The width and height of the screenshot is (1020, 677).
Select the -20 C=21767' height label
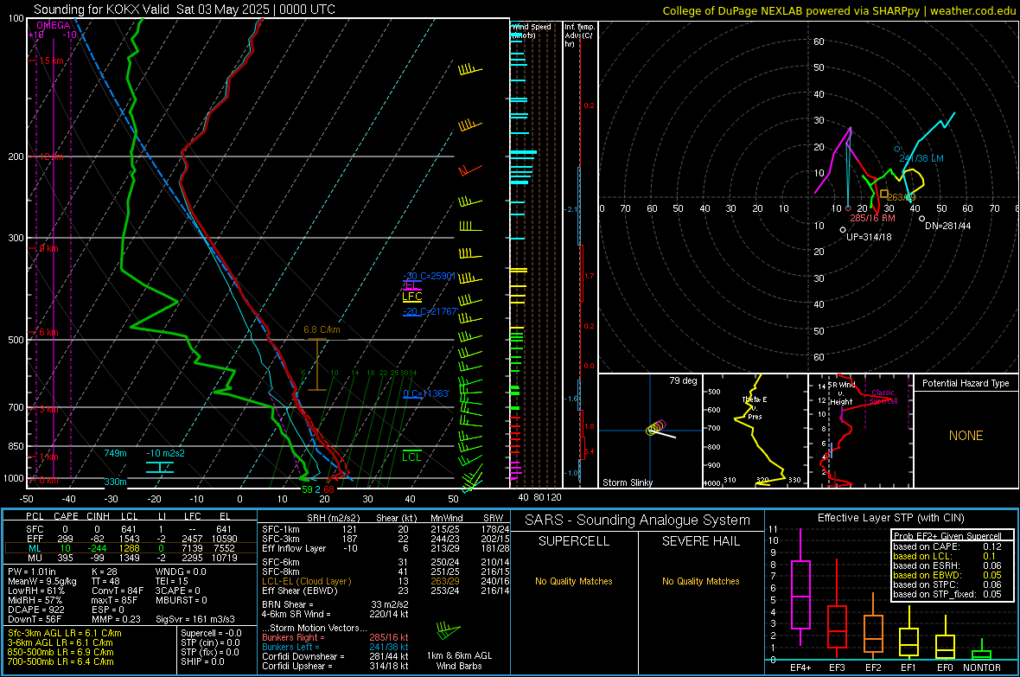[x=430, y=311]
